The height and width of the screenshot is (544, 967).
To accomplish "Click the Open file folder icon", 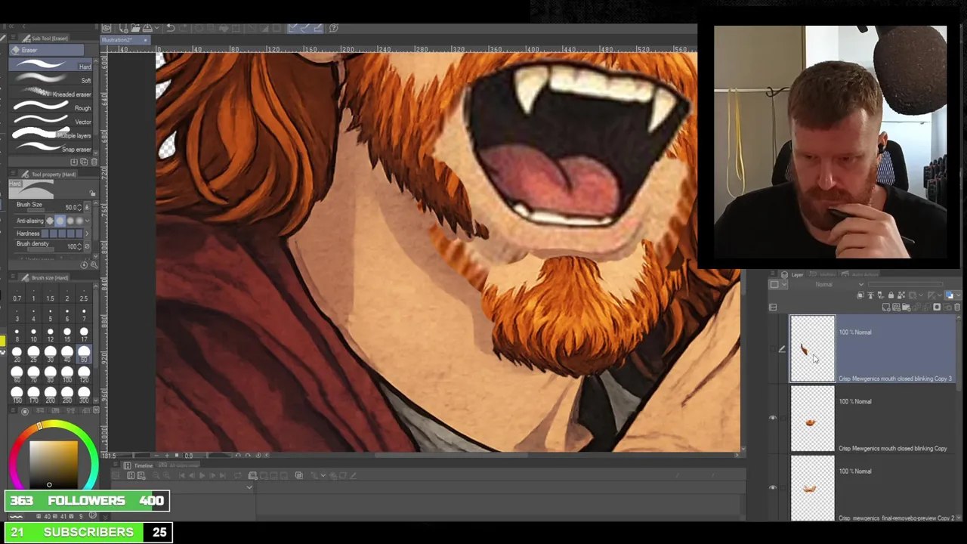I will tap(134, 28).
